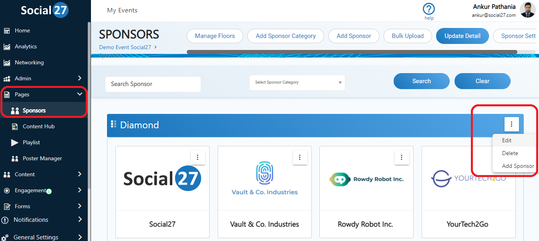Open the Select Sponsor Category dropdown
Viewport: 539px width, 241px height.
297,82
